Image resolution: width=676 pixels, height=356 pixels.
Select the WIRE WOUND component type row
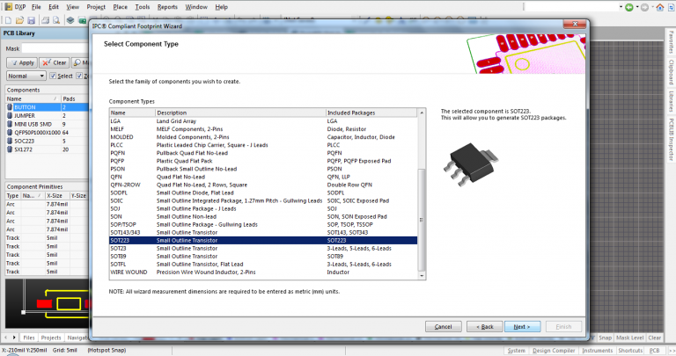[263, 272]
